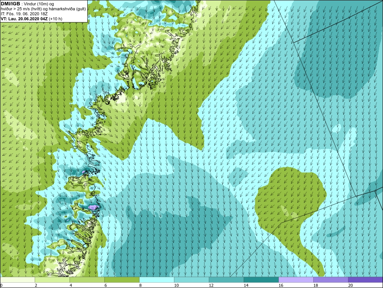This screenshot has height=288, width=383.
Task: Click the 16–18 m/s light purple legend swatch
Action: [x=296, y=280]
